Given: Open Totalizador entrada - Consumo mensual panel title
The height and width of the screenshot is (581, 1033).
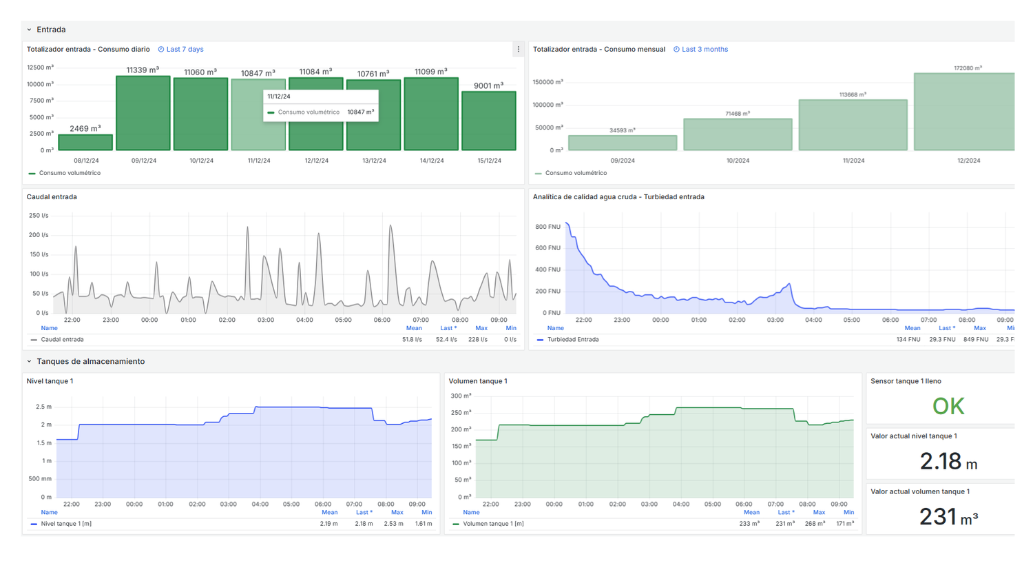Looking at the screenshot, I should (599, 50).
